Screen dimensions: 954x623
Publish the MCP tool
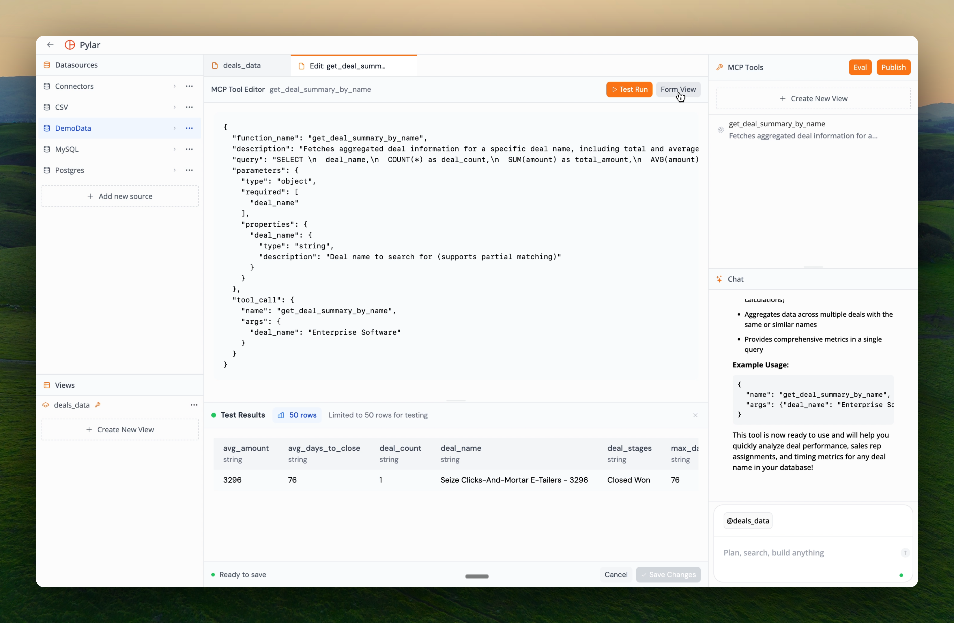893,67
